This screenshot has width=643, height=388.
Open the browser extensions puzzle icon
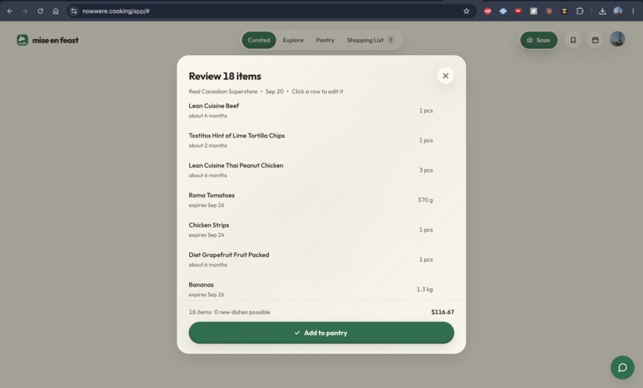pos(579,11)
